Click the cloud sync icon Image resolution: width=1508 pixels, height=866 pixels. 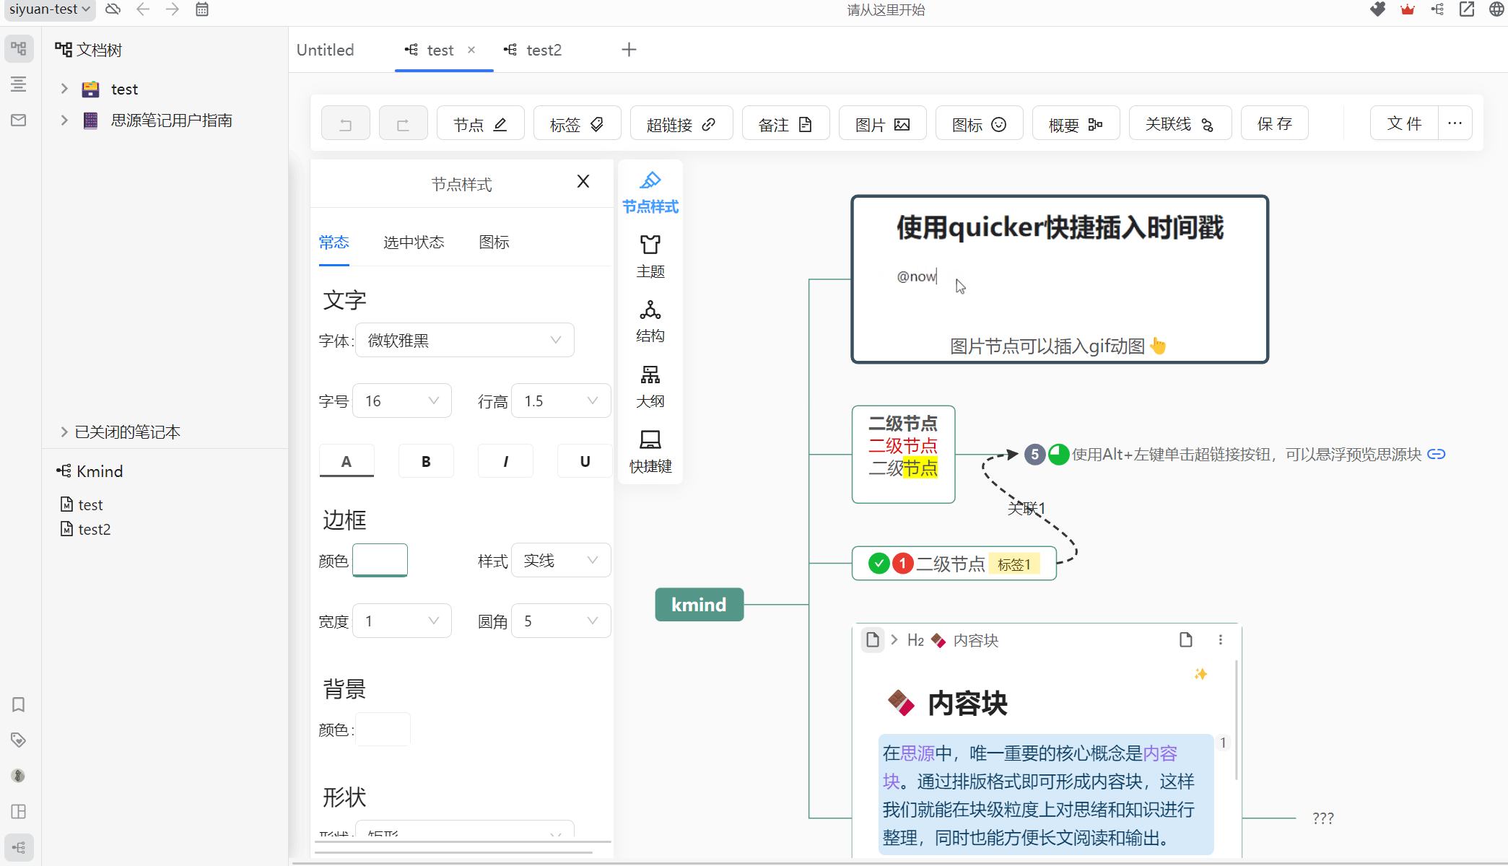(x=113, y=9)
